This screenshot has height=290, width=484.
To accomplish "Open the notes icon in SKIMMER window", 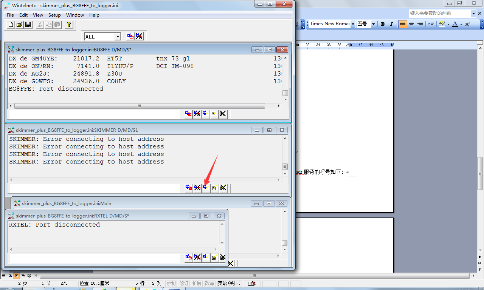I will point(214,188).
